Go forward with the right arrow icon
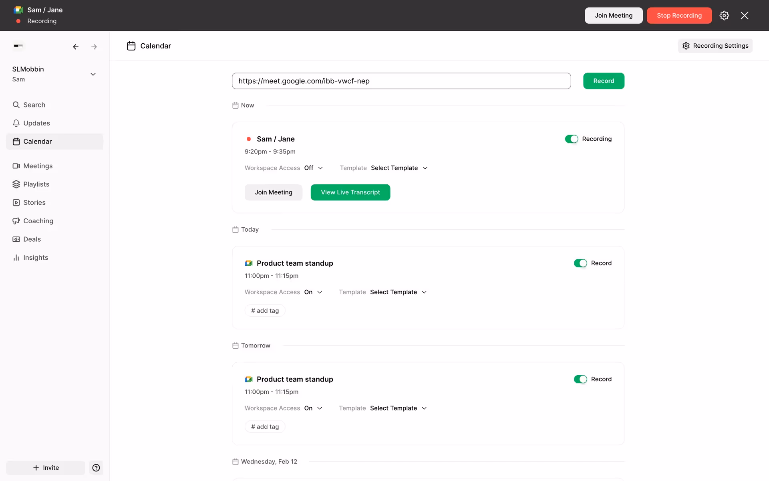The image size is (769, 481). (94, 47)
